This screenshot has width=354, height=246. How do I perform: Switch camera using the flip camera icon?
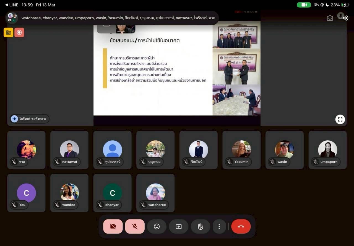pyautogui.click(x=330, y=18)
